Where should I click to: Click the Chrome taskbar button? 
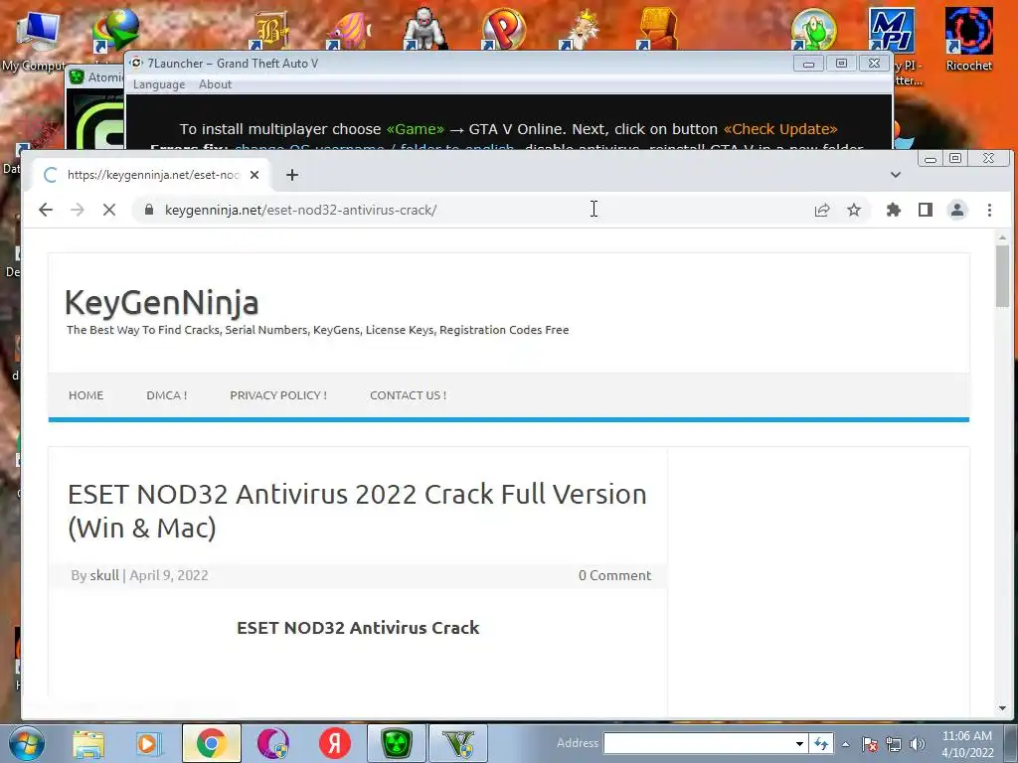coord(211,743)
